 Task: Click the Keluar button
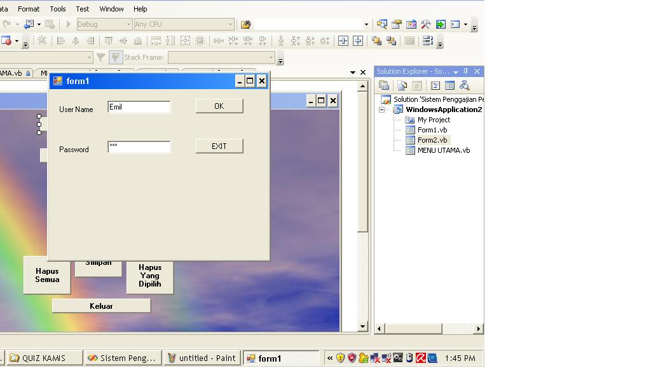(101, 306)
